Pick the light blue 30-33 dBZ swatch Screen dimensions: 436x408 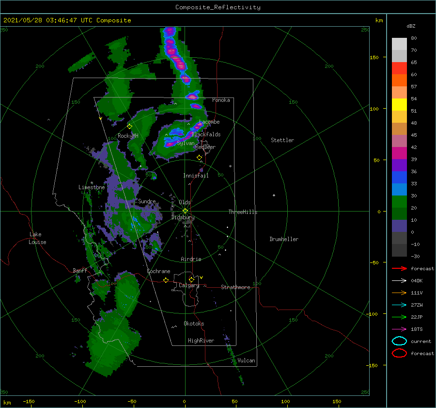click(399, 190)
